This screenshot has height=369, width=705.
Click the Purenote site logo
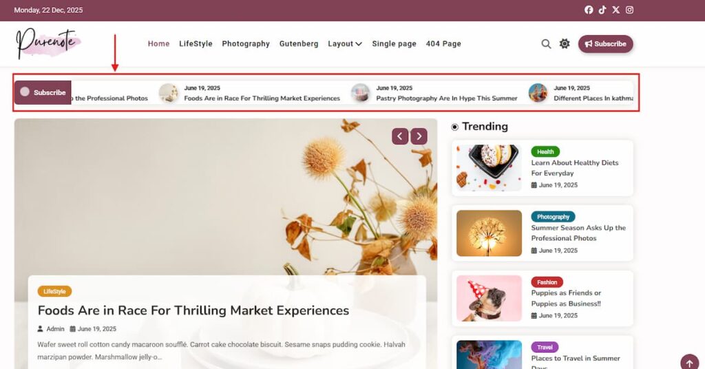pyautogui.click(x=48, y=43)
